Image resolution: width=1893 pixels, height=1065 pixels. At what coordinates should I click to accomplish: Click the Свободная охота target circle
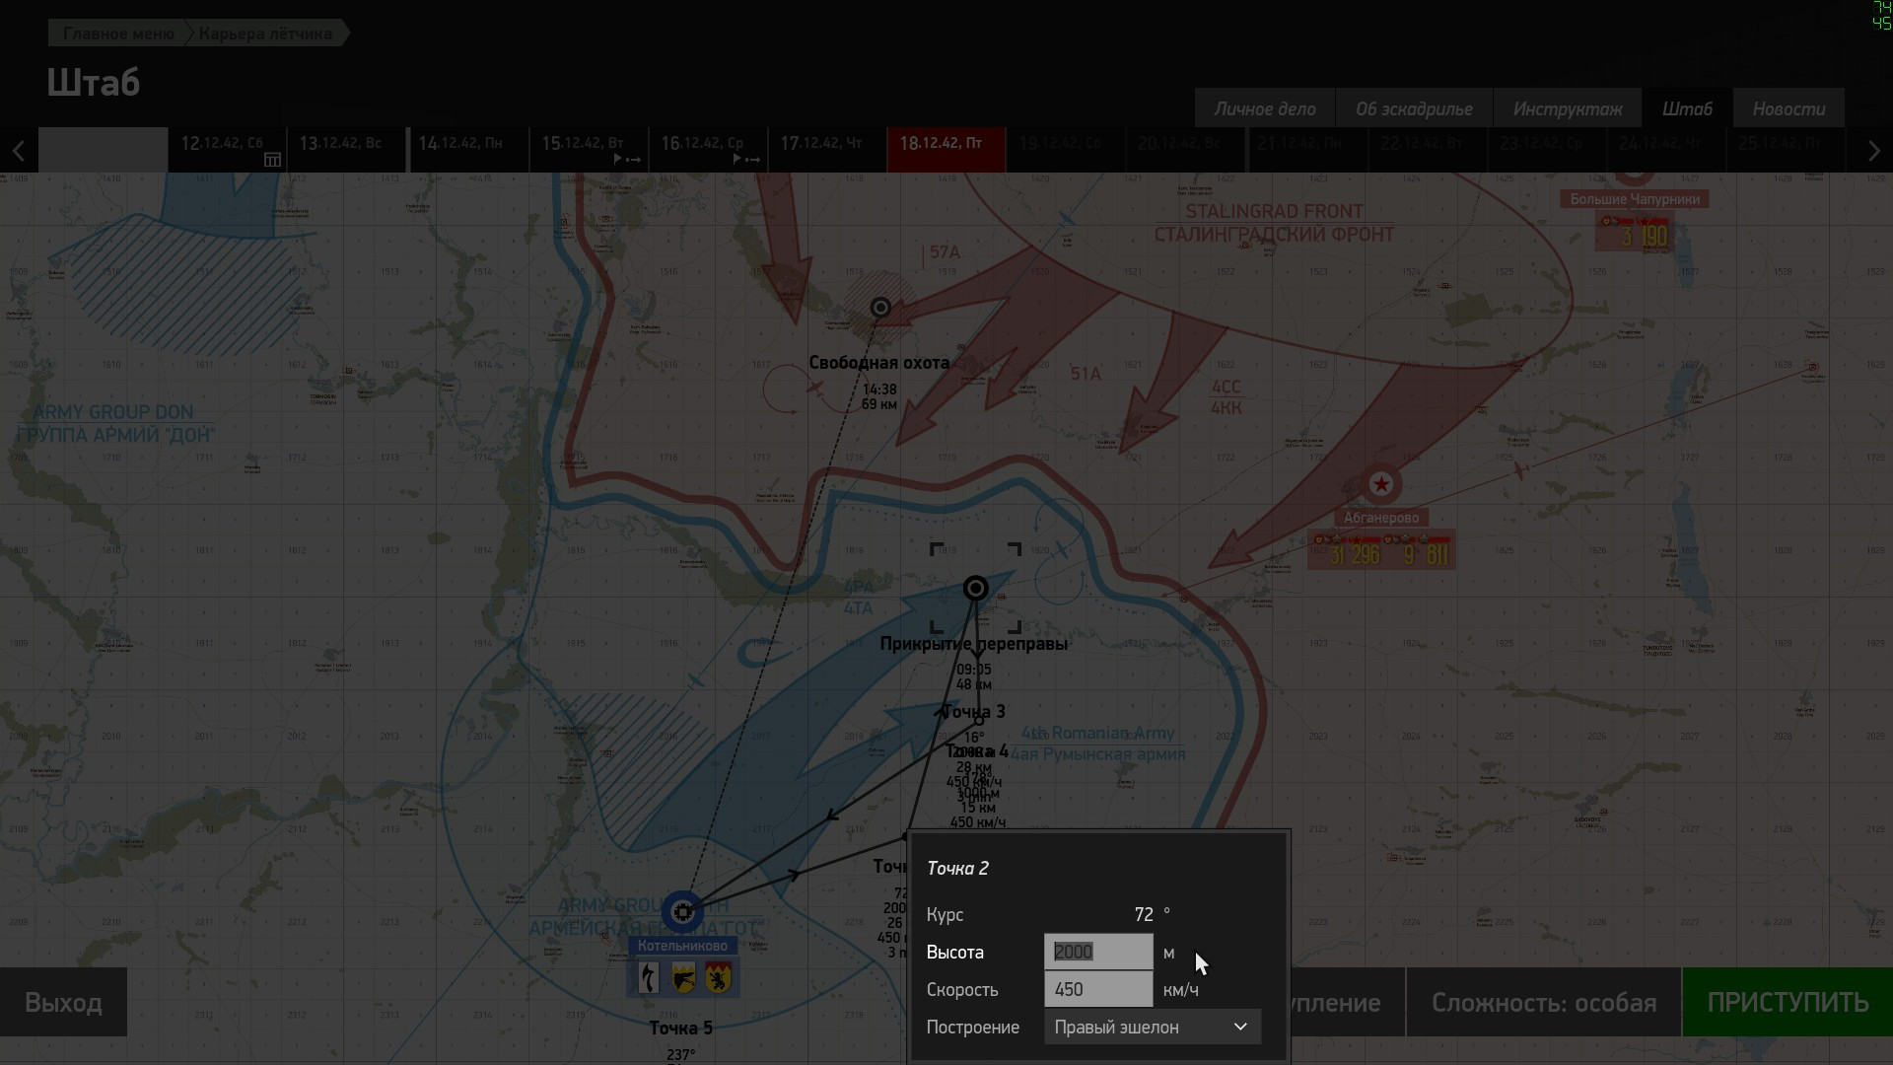880,308
